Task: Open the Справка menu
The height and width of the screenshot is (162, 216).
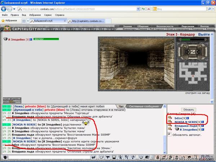Action: click(59, 15)
